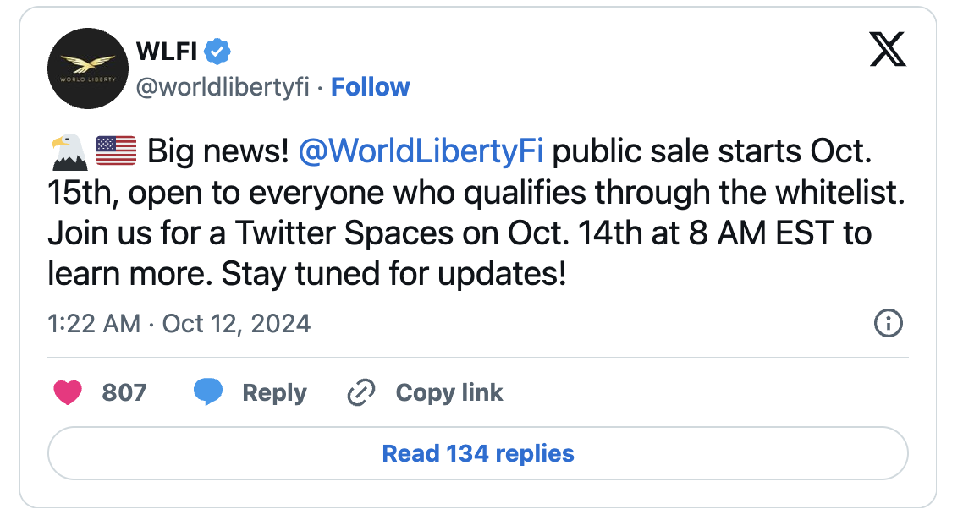The image size is (963, 509).
Task: Open Read 134 replies
Action: pyautogui.click(x=478, y=453)
